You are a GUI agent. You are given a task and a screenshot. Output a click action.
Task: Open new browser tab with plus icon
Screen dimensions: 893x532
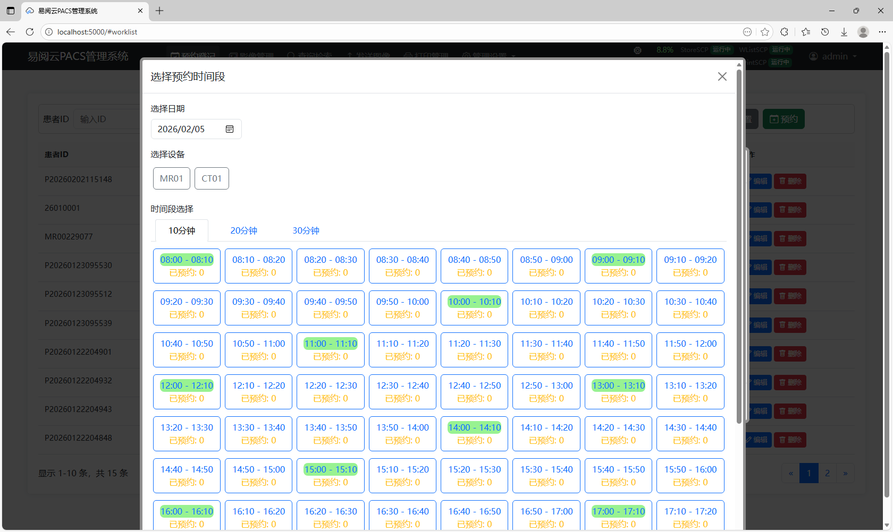(x=159, y=11)
